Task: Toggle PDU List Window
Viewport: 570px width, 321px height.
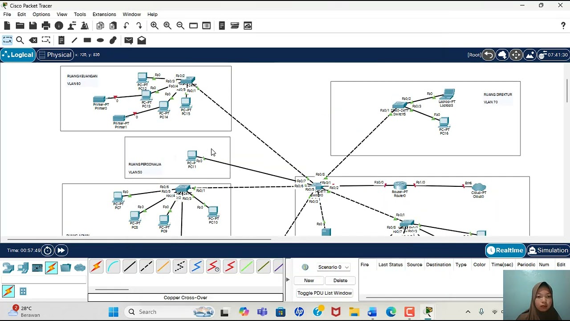Action: 325,293
